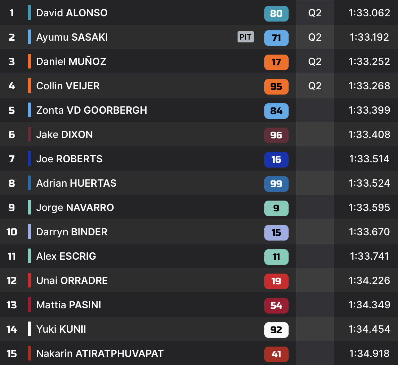This screenshot has width=398, height=365.
Task: Click the color stripe beside Darryn Binder
Action: click(30, 232)
